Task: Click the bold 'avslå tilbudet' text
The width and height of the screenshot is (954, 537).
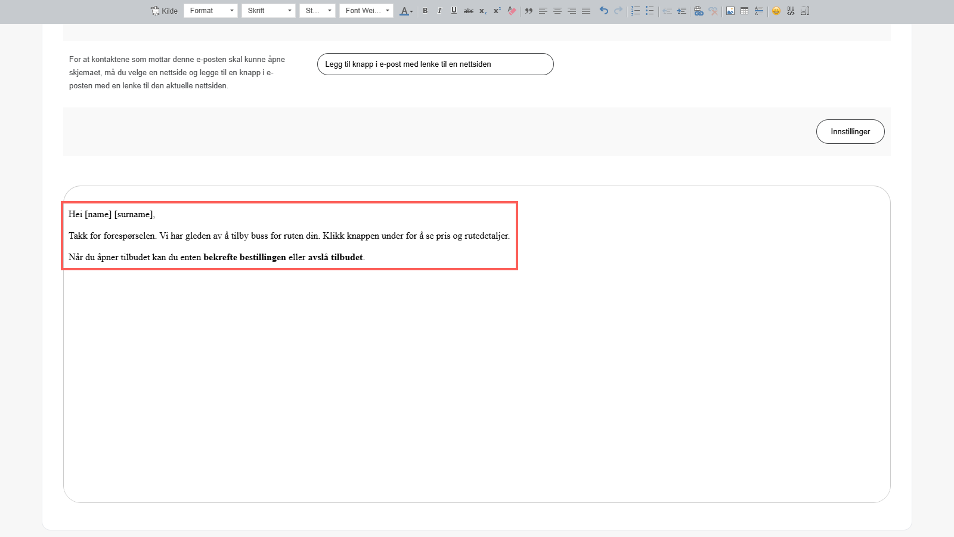Action: [335, 257]
